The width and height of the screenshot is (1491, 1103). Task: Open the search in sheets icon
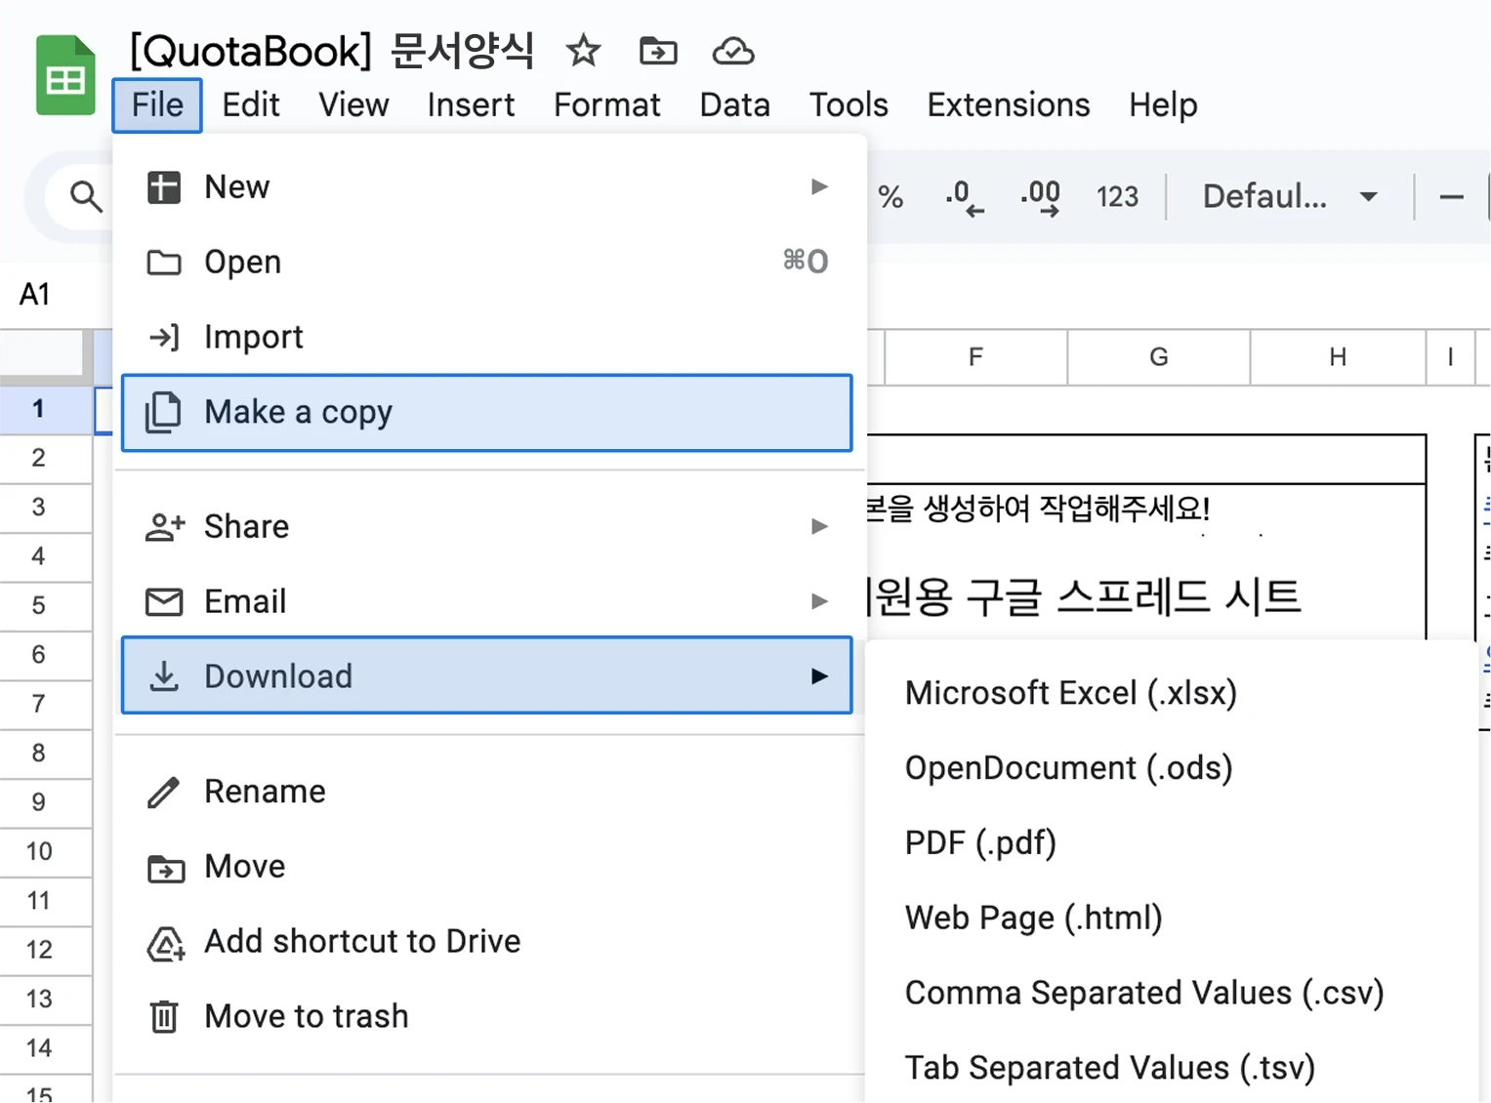click(86, 197)
